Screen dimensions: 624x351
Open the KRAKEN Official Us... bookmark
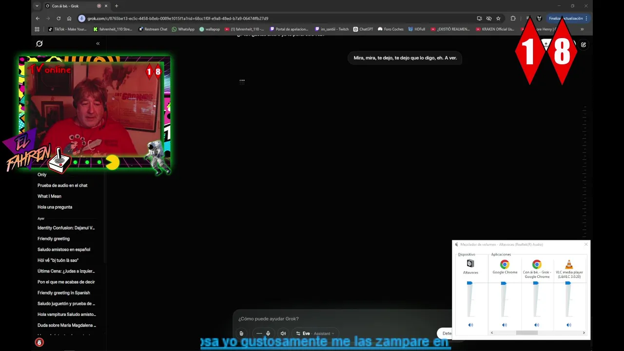tap(495, 29)
